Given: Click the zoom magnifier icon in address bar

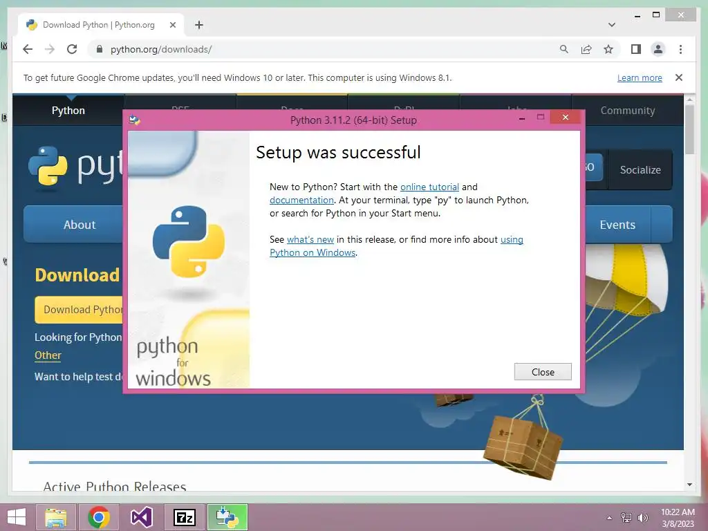Looking at the screenshot, I should coord(563,49).
